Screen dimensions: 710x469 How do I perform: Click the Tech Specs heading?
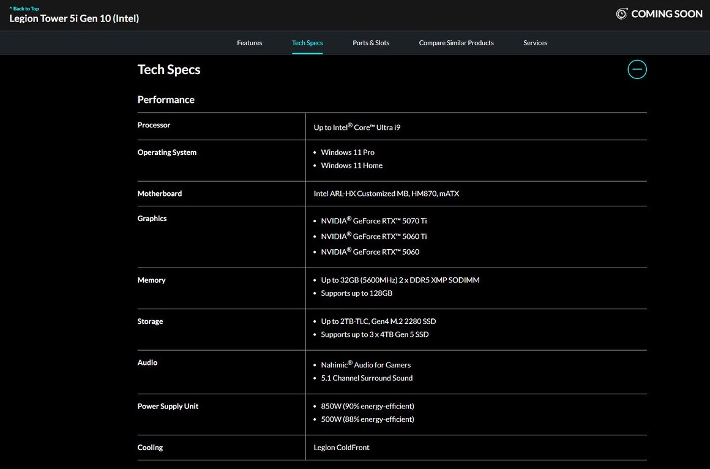tap(169, 69)
